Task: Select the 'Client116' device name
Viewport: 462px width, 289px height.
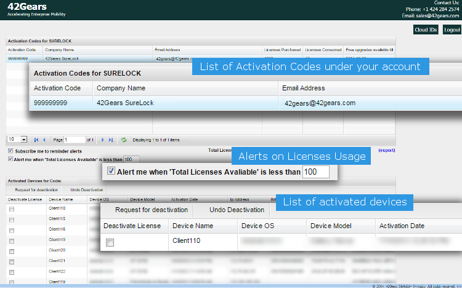Action: point(57,229)
